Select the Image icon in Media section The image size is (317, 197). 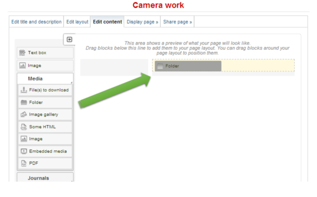(23, 139)
